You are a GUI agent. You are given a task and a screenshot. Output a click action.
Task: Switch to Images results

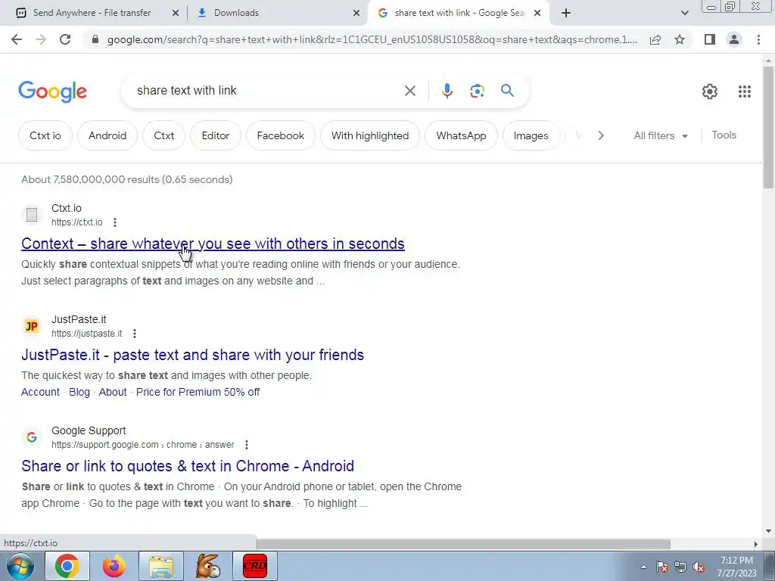coord(531,135)
